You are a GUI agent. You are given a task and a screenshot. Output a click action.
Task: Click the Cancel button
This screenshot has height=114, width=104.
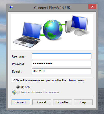[42, 102]
